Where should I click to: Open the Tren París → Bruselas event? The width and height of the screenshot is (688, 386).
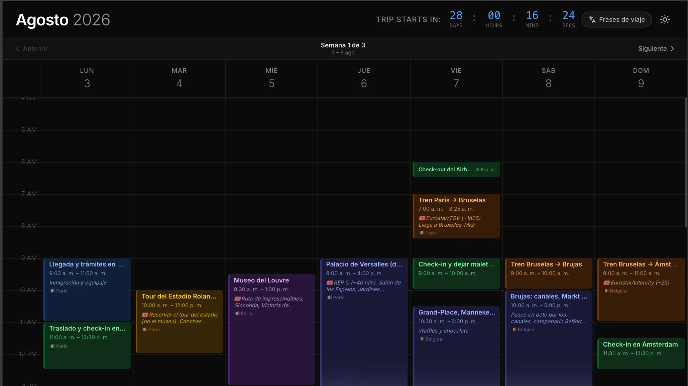click(456, 216)
